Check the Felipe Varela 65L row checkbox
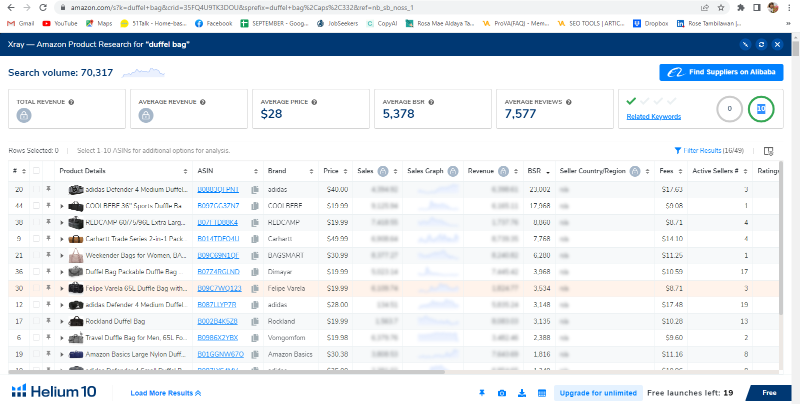800x404 pixels. [x=36, y=288]
